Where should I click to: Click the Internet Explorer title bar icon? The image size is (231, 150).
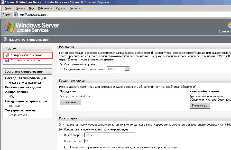[x=2, y=2]
